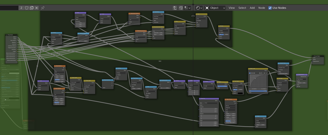Click the node tree name field
Image resolution: width=328 pixels, height=135 pixels.
coord(9,8)
